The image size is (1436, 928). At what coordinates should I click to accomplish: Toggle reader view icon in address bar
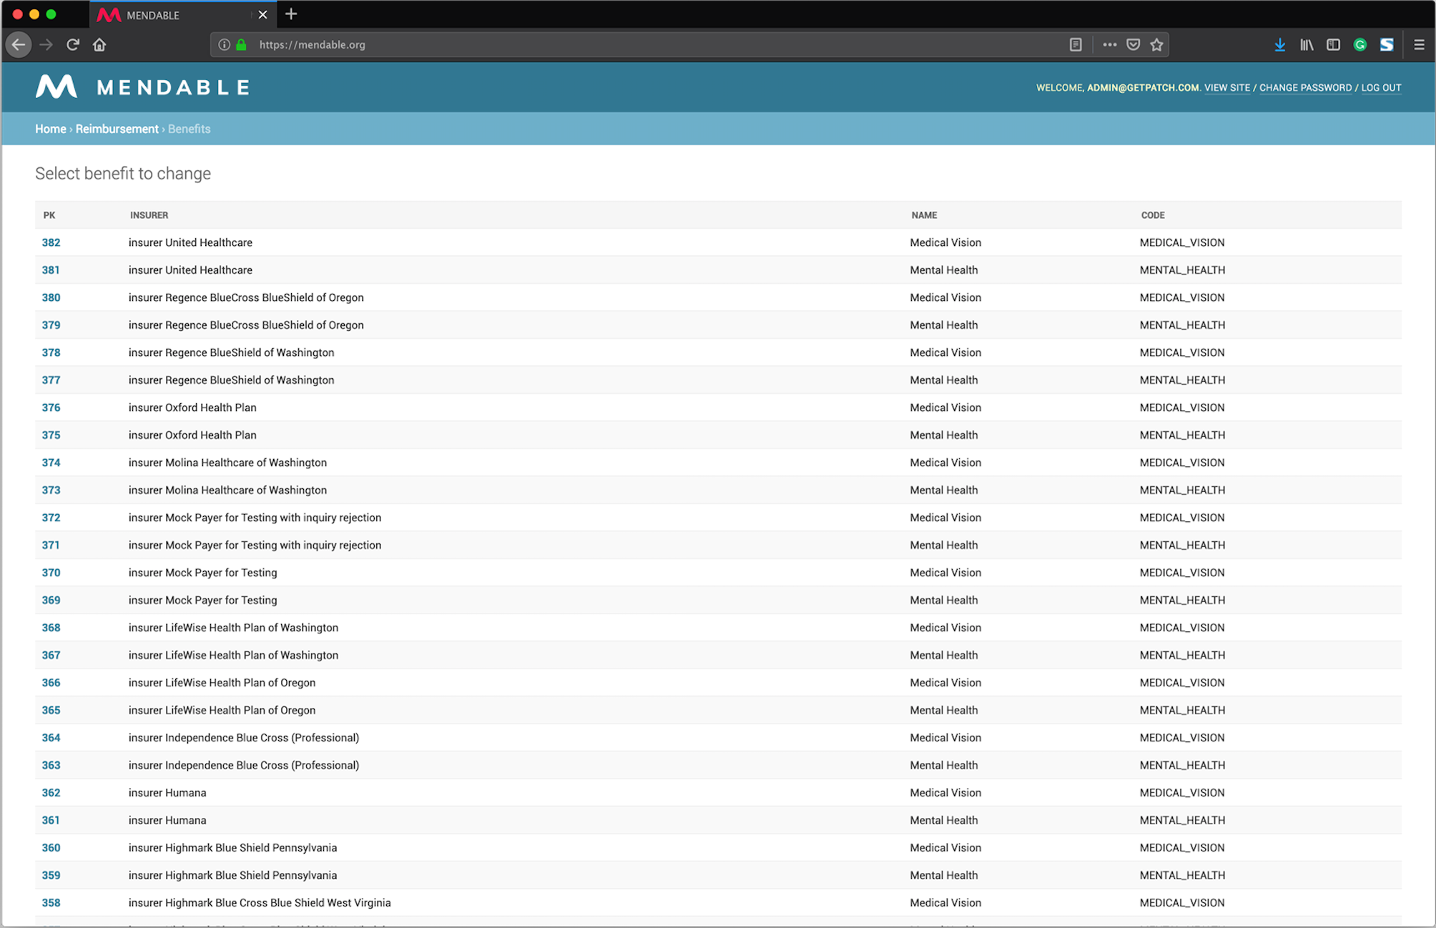(1076, 44)
